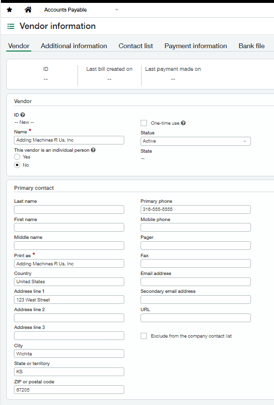Click the vendor Name input field

(x=69, y=140)
